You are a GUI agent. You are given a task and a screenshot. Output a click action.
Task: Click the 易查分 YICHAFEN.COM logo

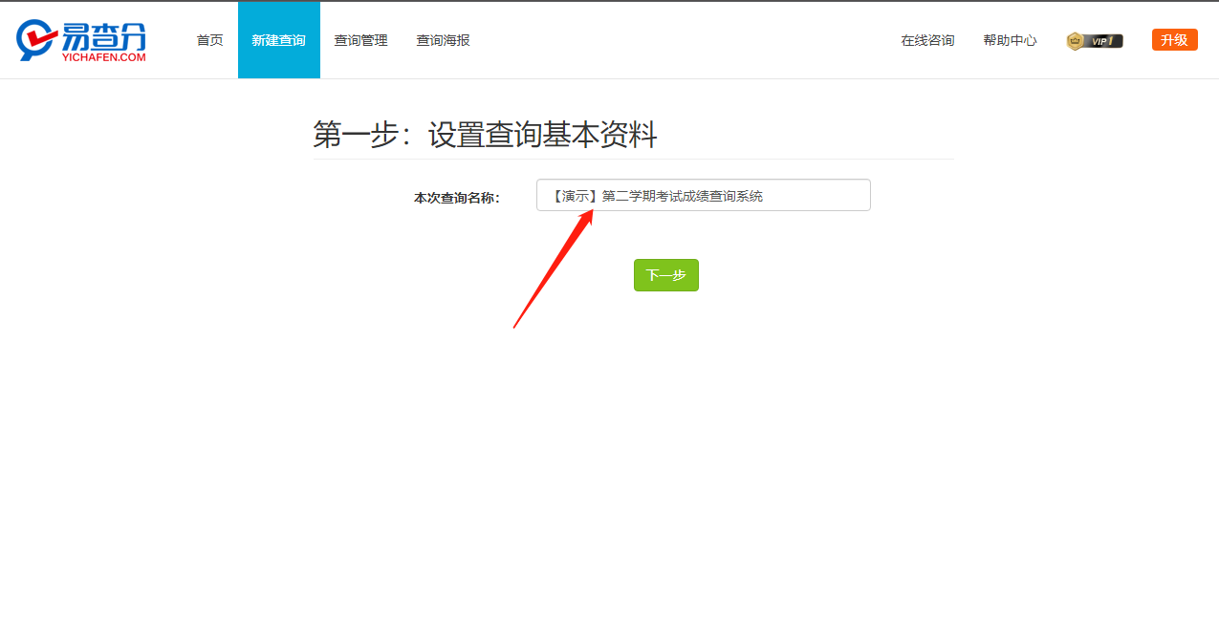(x=81, y=41)
